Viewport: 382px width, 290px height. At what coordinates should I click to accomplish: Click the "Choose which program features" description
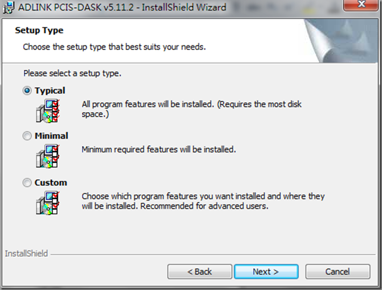pyautogui.click(x=203, y=201)
